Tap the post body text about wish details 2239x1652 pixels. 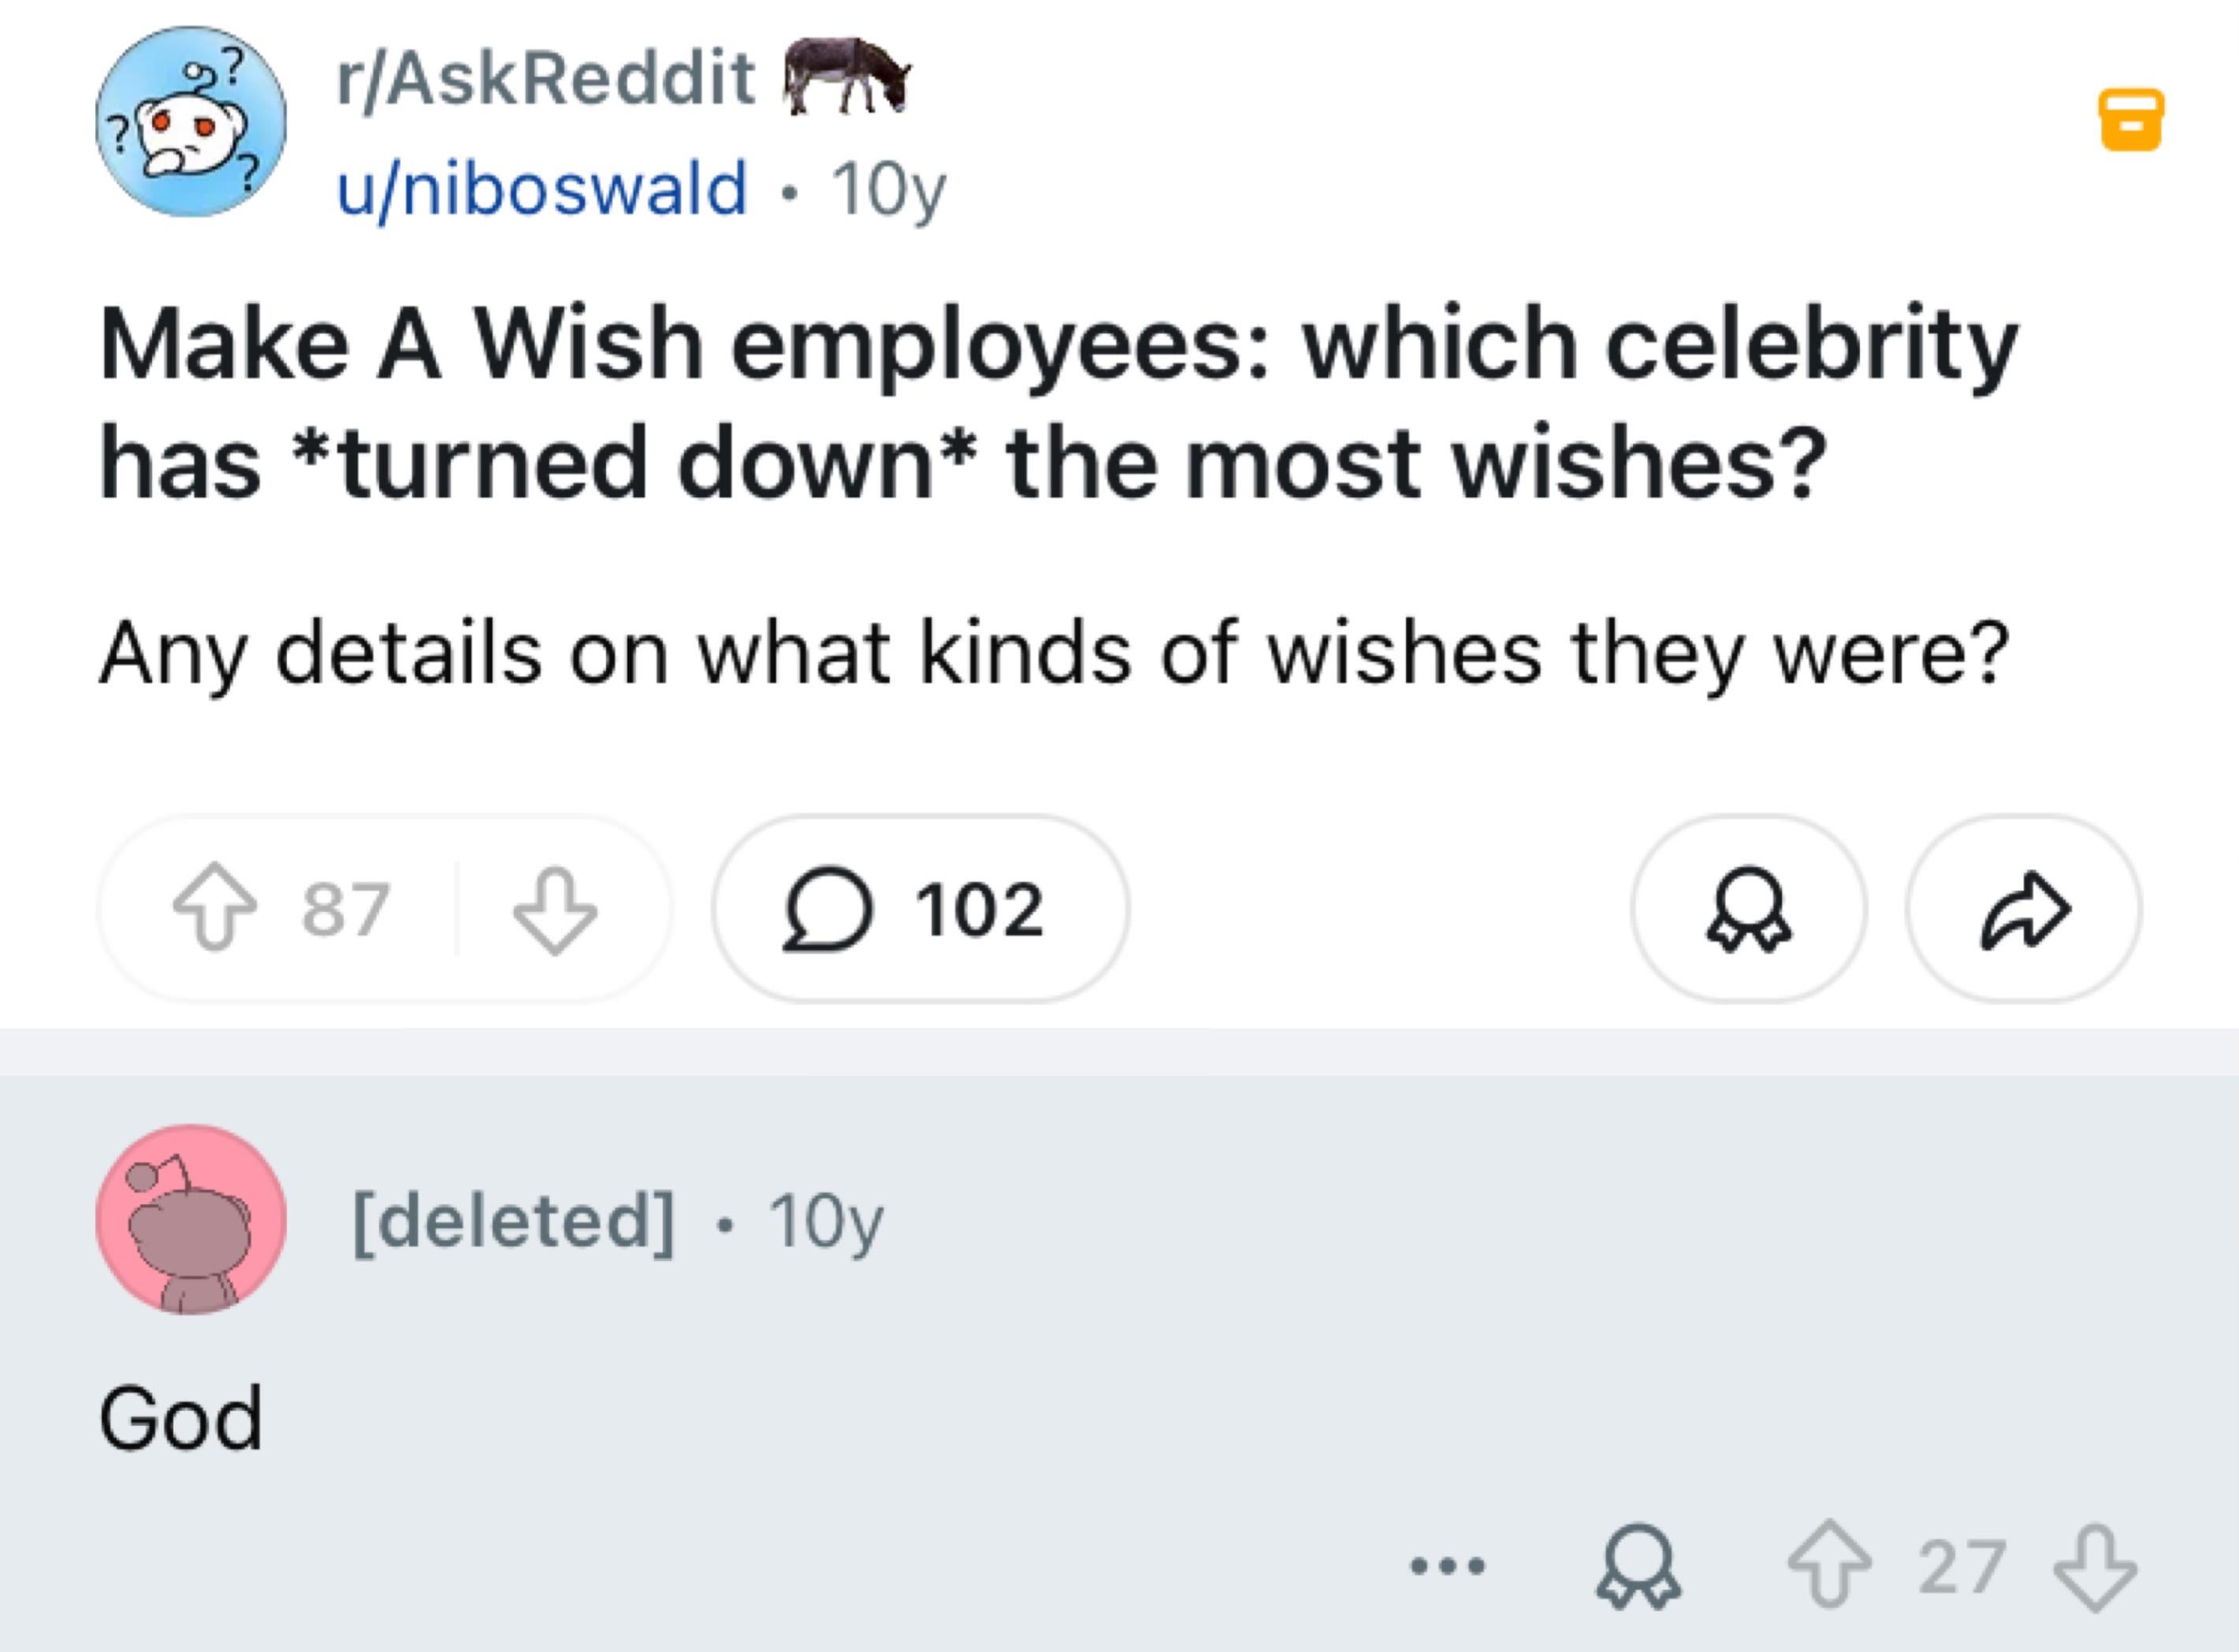[1052, 653]
